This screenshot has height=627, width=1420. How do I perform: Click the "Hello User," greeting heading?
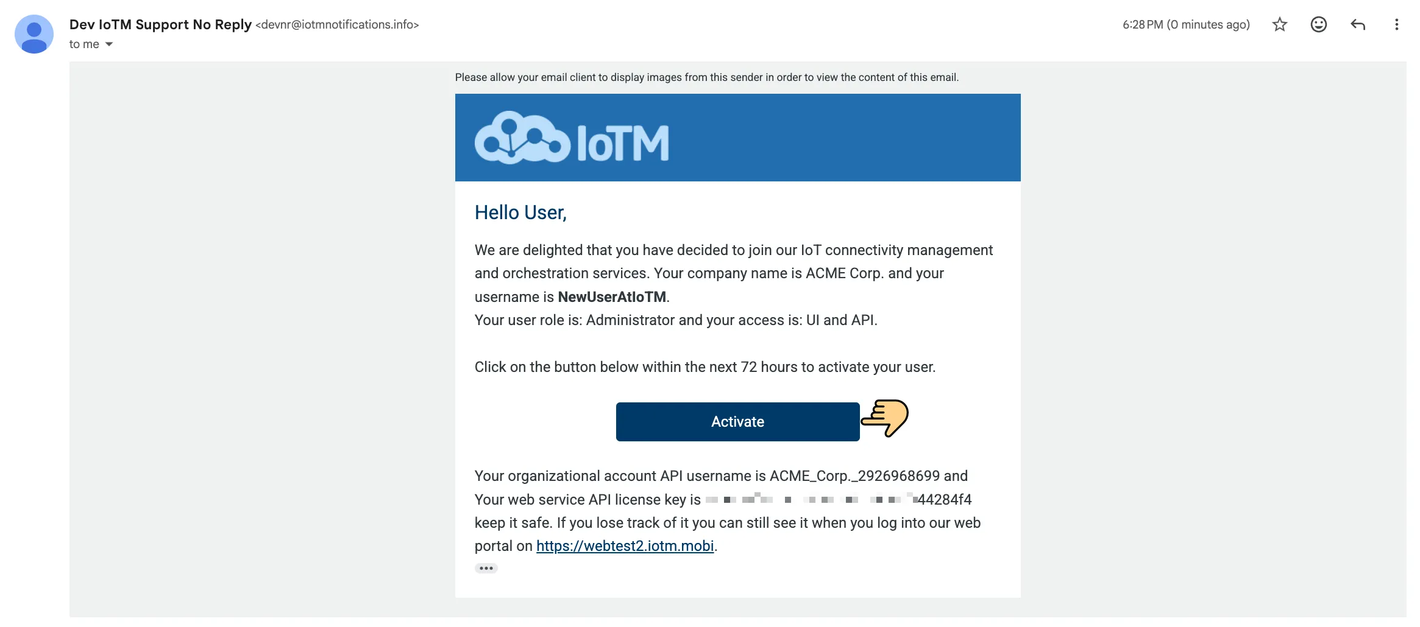[x=520, y=212]
